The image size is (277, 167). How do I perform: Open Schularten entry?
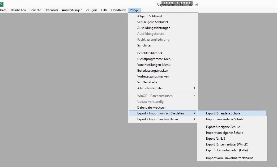pyautogui.click(x=163, y=45)
